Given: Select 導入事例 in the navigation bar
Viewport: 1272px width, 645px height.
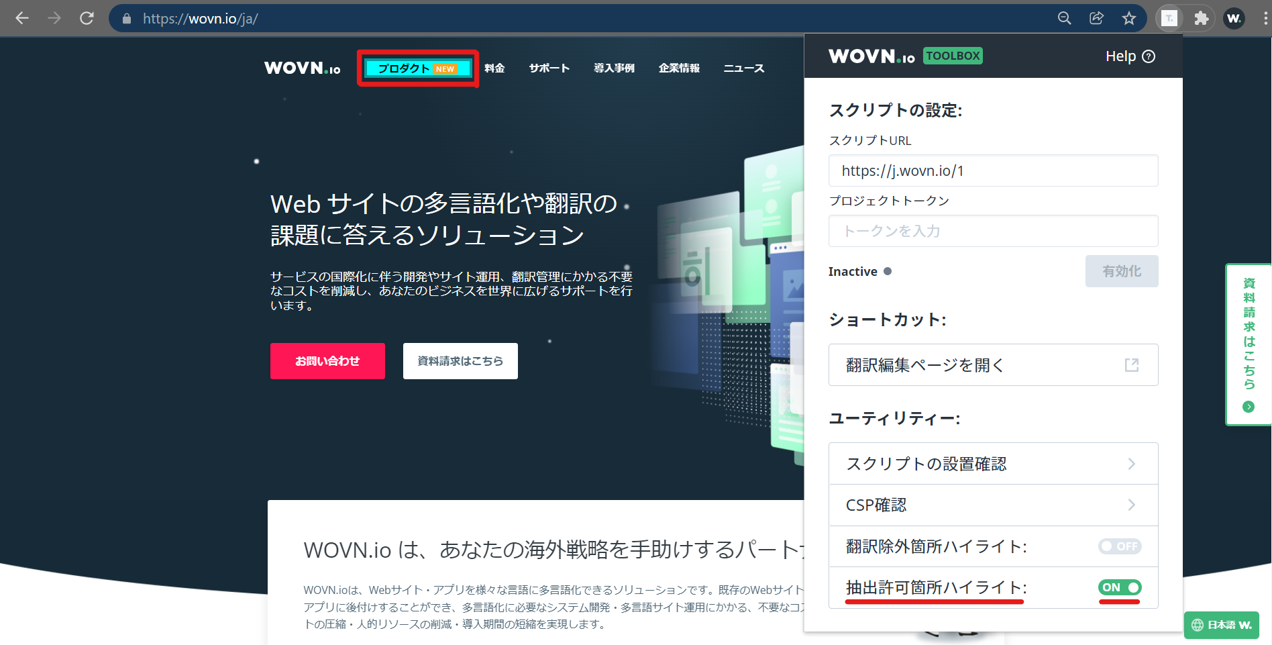Looking at the screenshot, I should 614,68.
